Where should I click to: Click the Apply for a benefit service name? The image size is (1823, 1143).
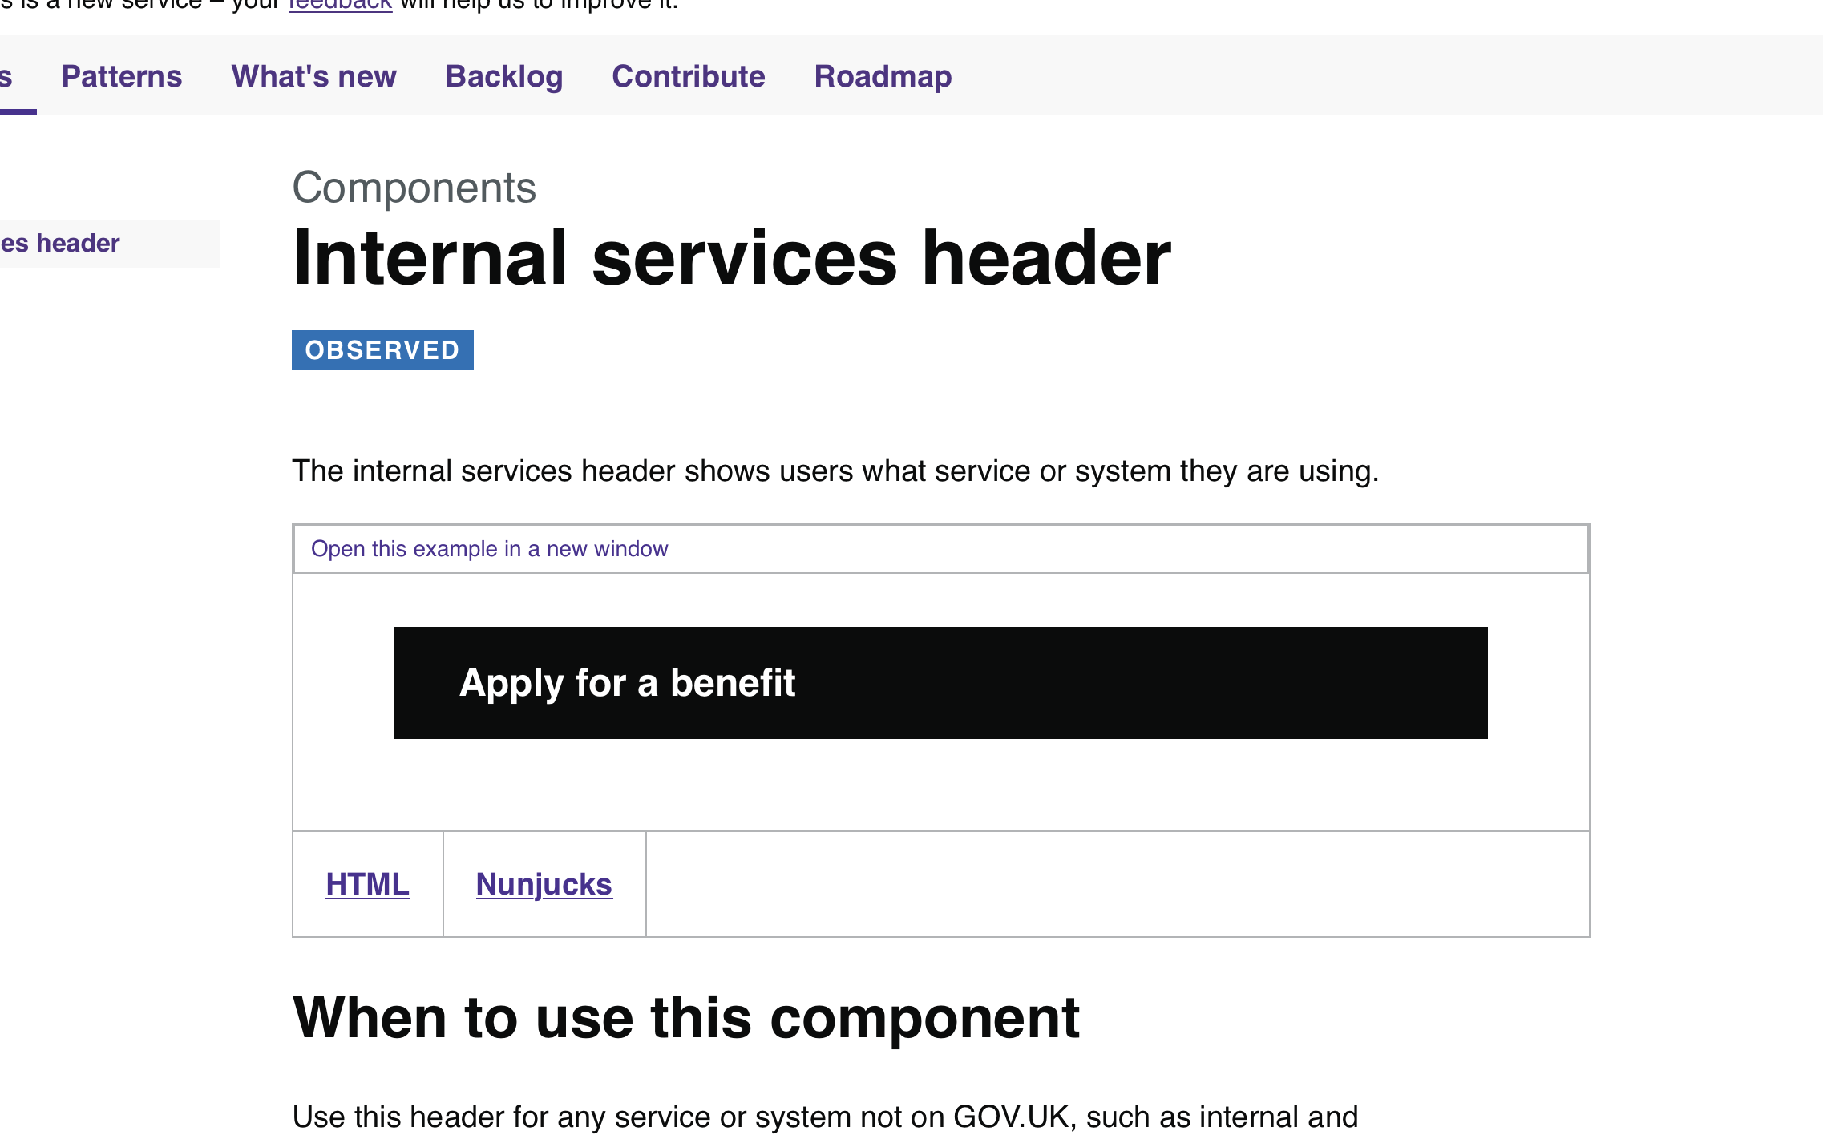[x=627, y=682]
